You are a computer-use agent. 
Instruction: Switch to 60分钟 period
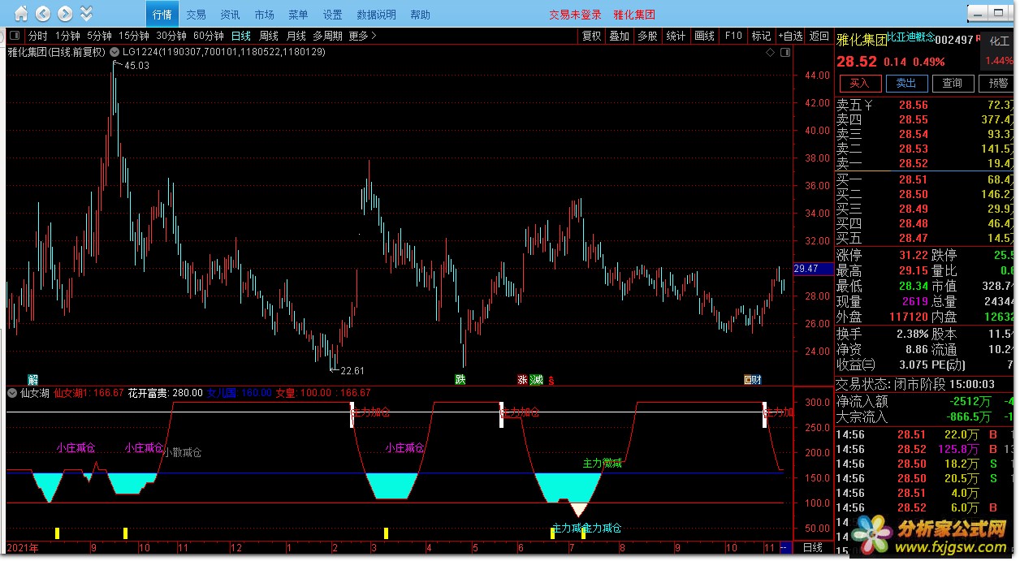point(209,36)
